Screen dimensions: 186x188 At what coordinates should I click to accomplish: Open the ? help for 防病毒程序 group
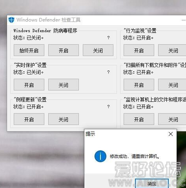tap(108, 38)
